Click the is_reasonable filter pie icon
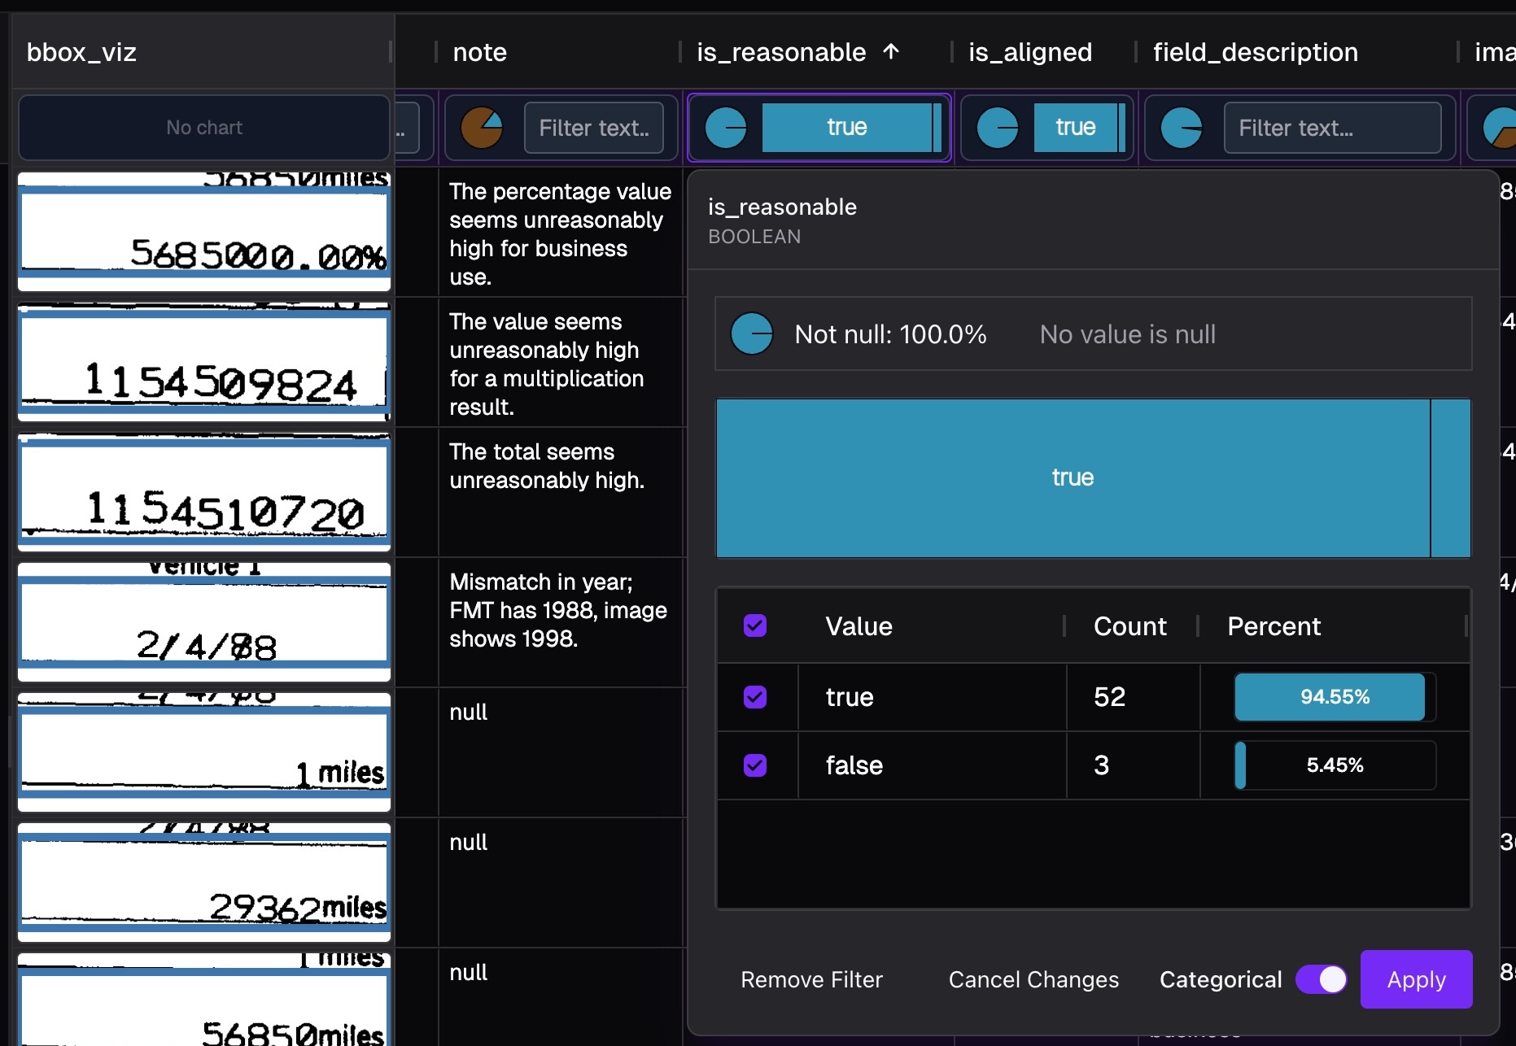Viewport: 1516px width, 1046px height. point(725,128)
